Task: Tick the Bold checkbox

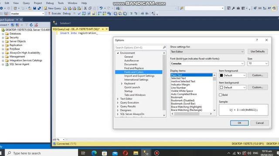Action: (x=220, y=95)
